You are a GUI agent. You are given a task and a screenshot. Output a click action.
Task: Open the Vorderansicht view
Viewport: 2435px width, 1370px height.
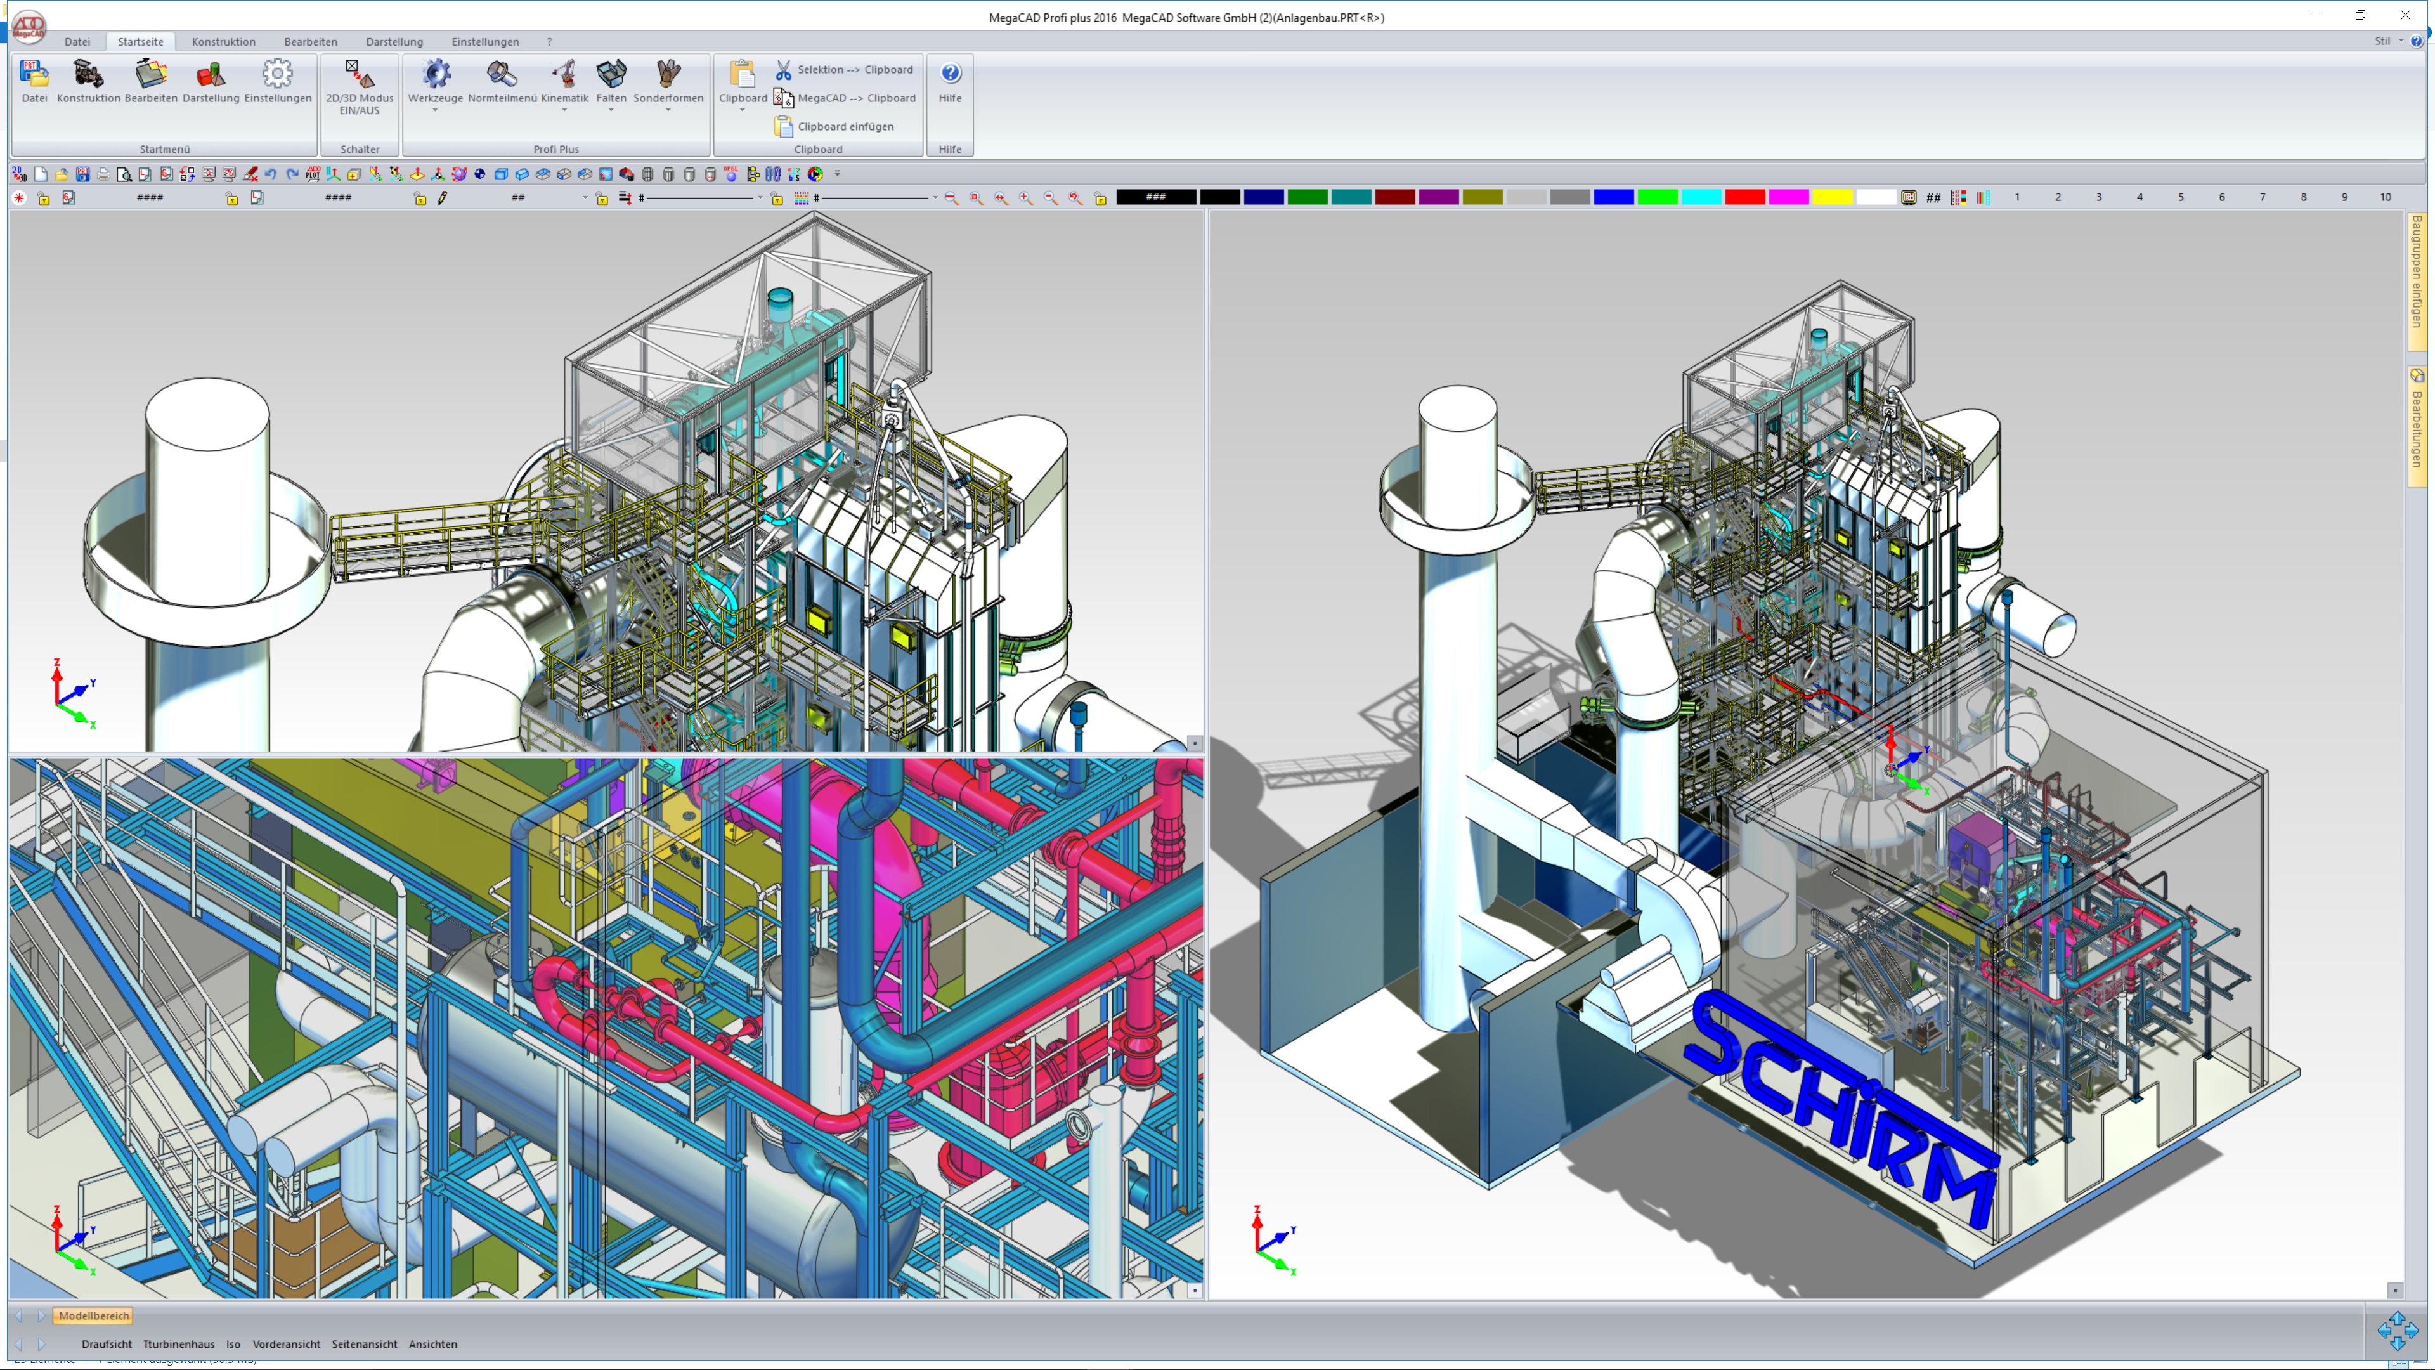point(287,1343)
